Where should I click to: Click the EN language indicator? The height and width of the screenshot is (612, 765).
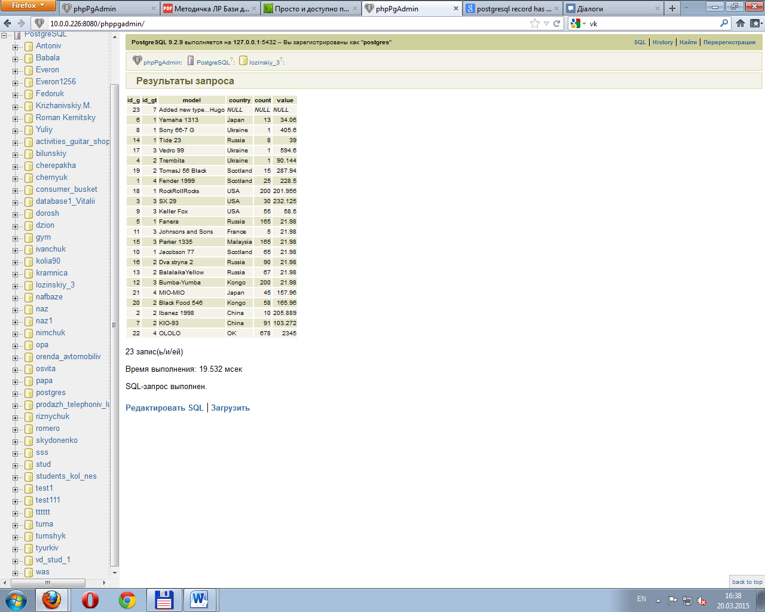coord(641,599)
